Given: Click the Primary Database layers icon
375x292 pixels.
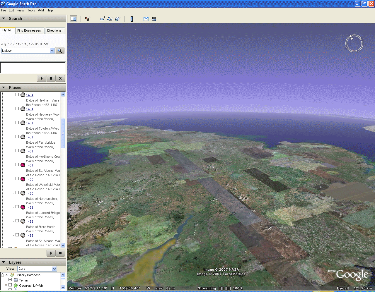Looking at the screenshot, I should click(x=12, y=275).
